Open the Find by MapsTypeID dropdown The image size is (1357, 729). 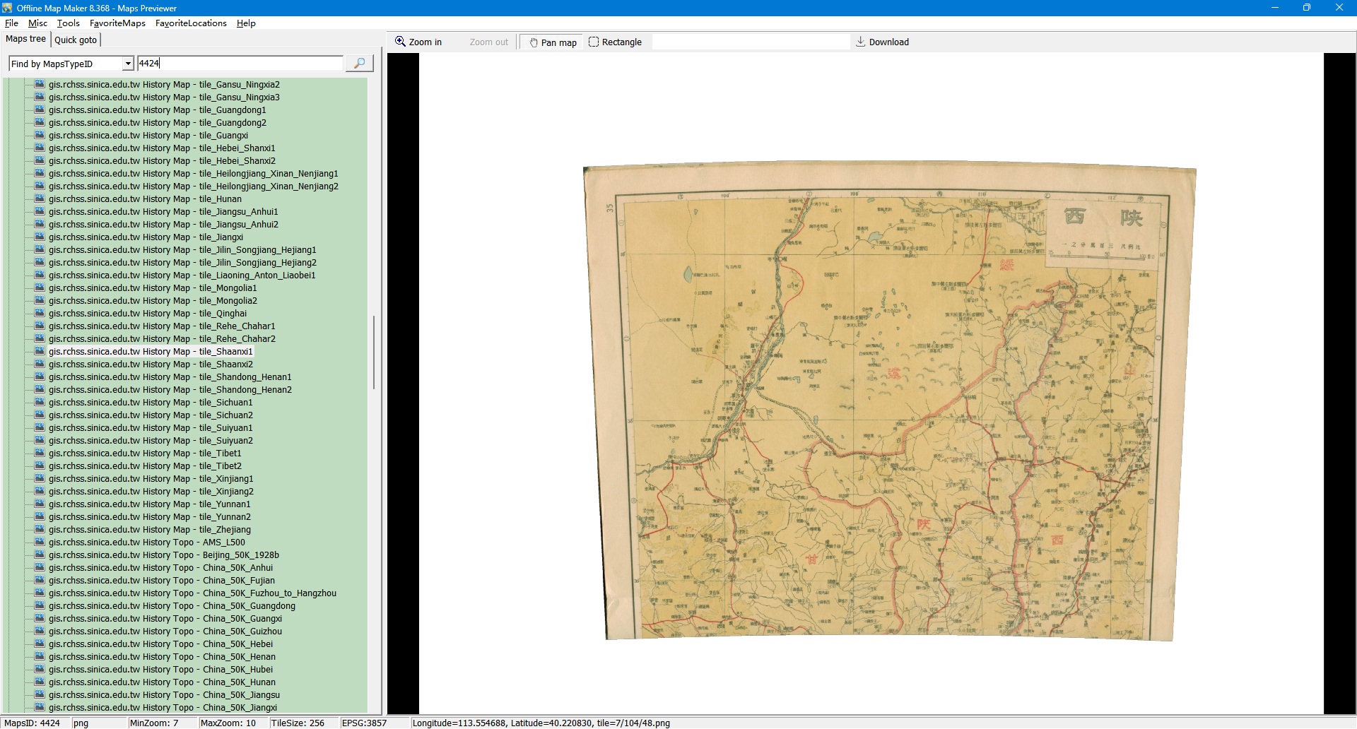coord(128,64)
